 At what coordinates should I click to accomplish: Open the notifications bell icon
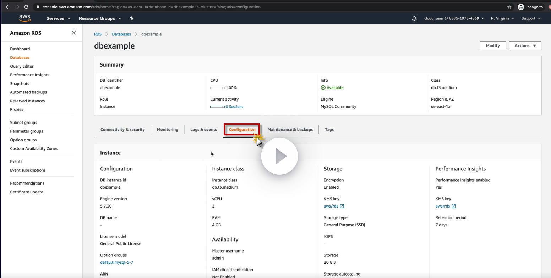pyautogui.click(x=414, y=18)
